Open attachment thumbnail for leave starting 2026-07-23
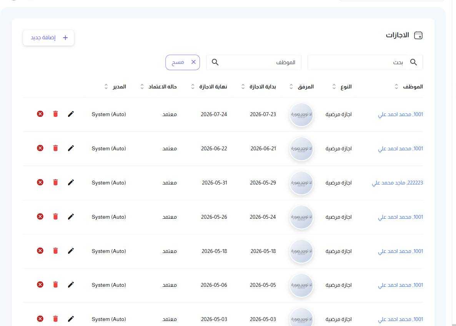This screenshot has height=326, width=456. [301, 114]
